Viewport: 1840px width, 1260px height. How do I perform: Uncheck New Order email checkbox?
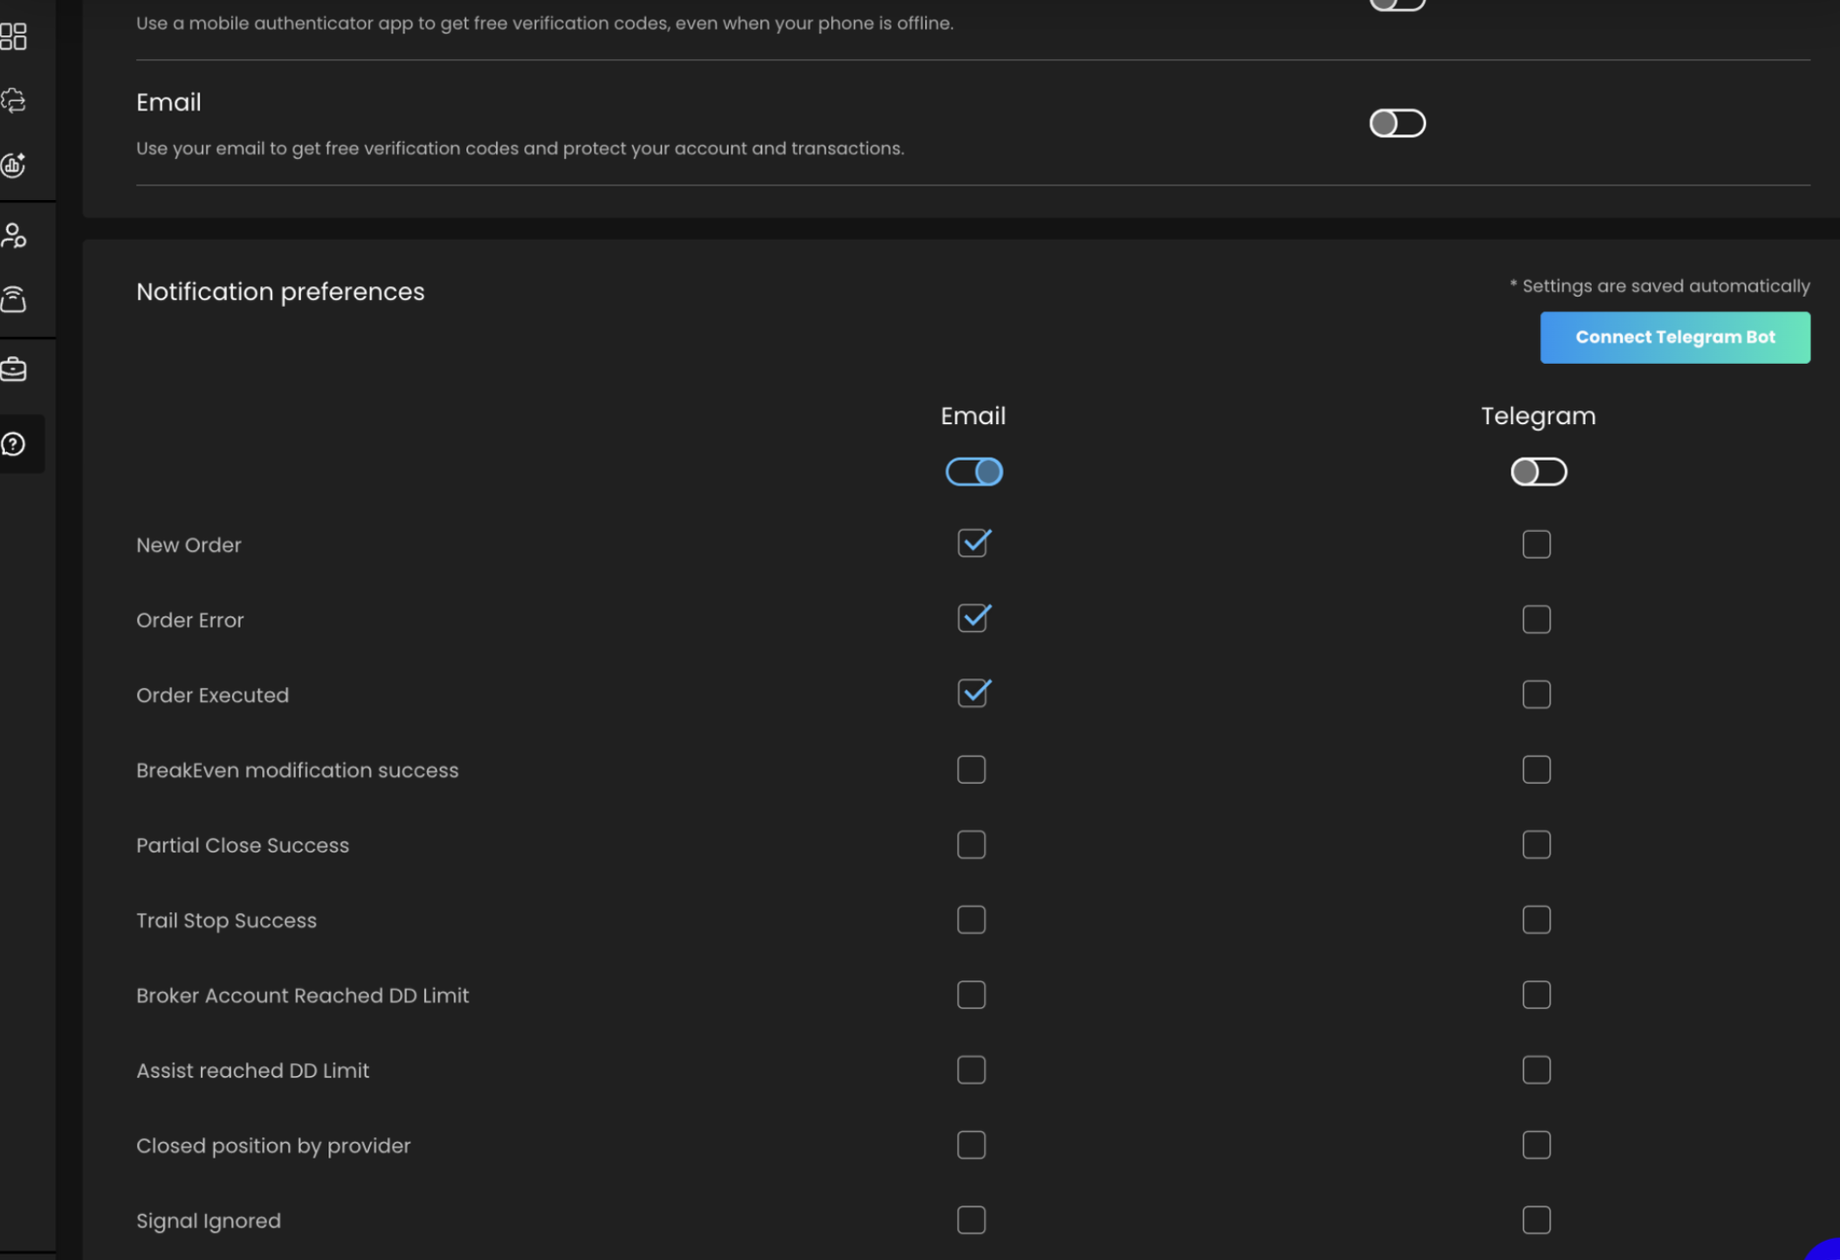[x=971, y=544]
